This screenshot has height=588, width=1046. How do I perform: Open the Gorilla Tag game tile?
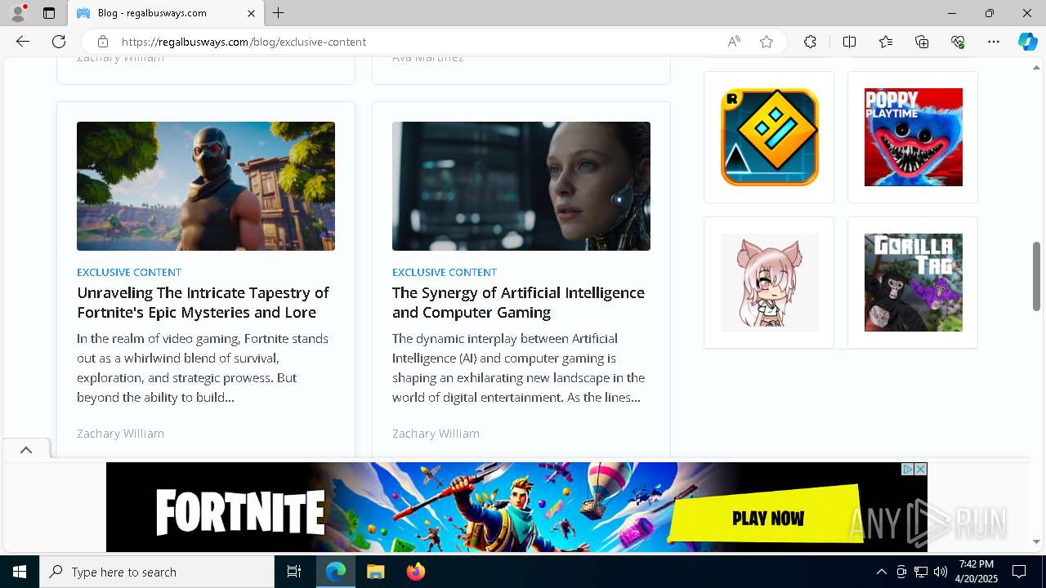(913, 283)
